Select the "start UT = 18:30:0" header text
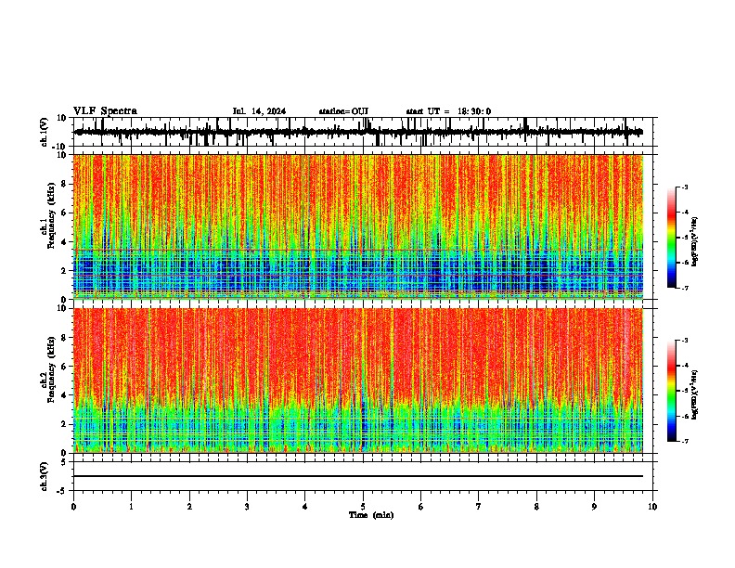The height and width of the screenshot is (568, 735). (x=448, y=111)
